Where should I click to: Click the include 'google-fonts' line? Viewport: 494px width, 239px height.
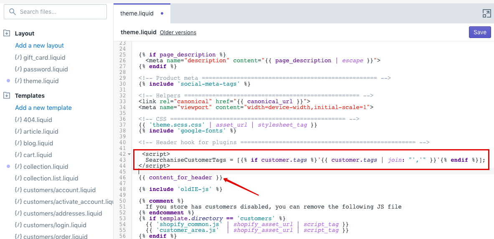[187, 130]
